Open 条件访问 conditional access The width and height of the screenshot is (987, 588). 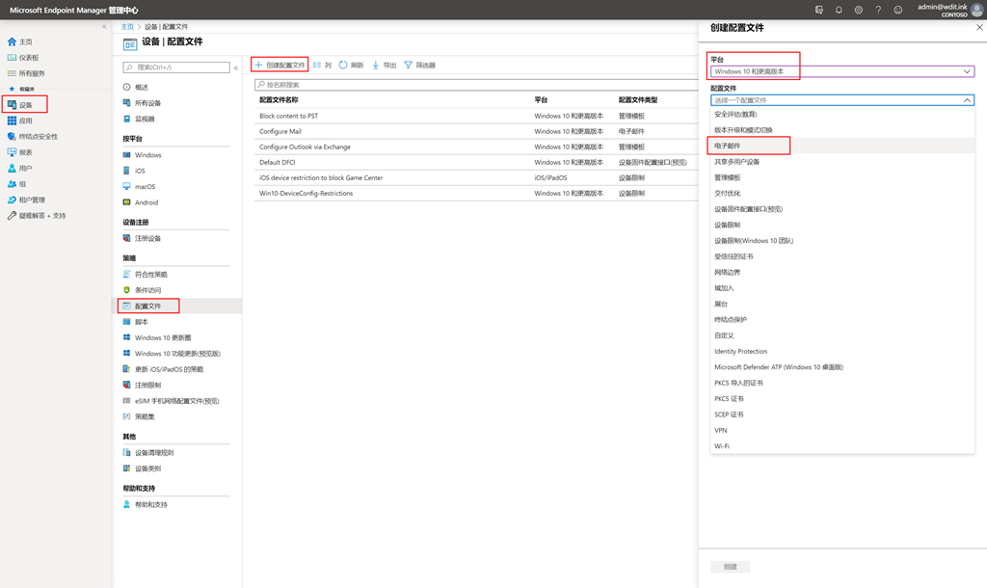tap(147, 289)
